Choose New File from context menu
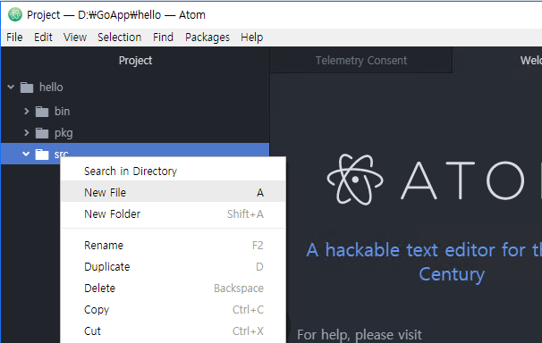542x343 pixels. 174,192
